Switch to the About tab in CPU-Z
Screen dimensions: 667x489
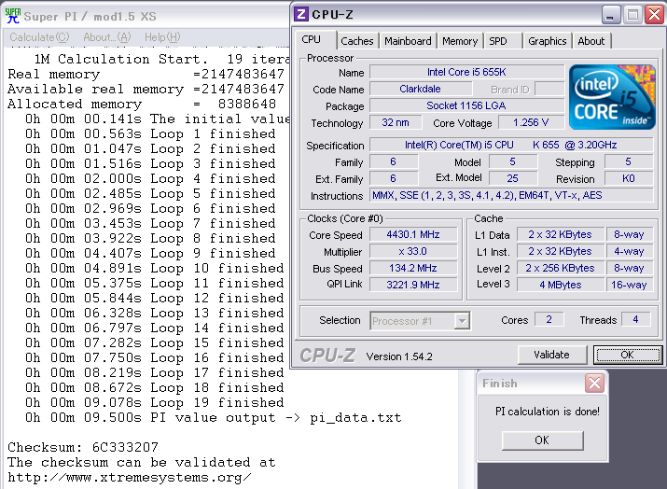tap(591, 41)
